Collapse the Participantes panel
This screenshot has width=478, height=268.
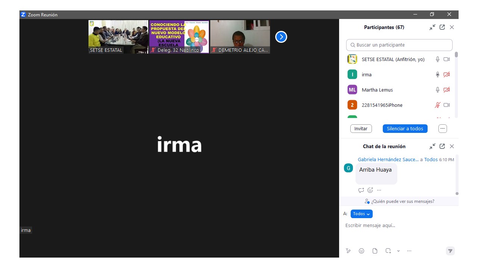tap(432, 27)
